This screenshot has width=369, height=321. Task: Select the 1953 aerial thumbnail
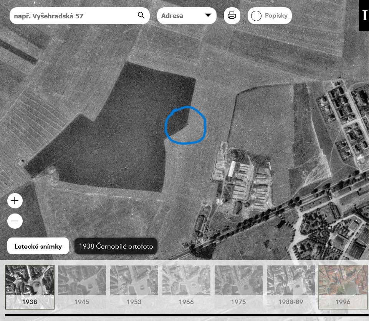pos(134,287)
